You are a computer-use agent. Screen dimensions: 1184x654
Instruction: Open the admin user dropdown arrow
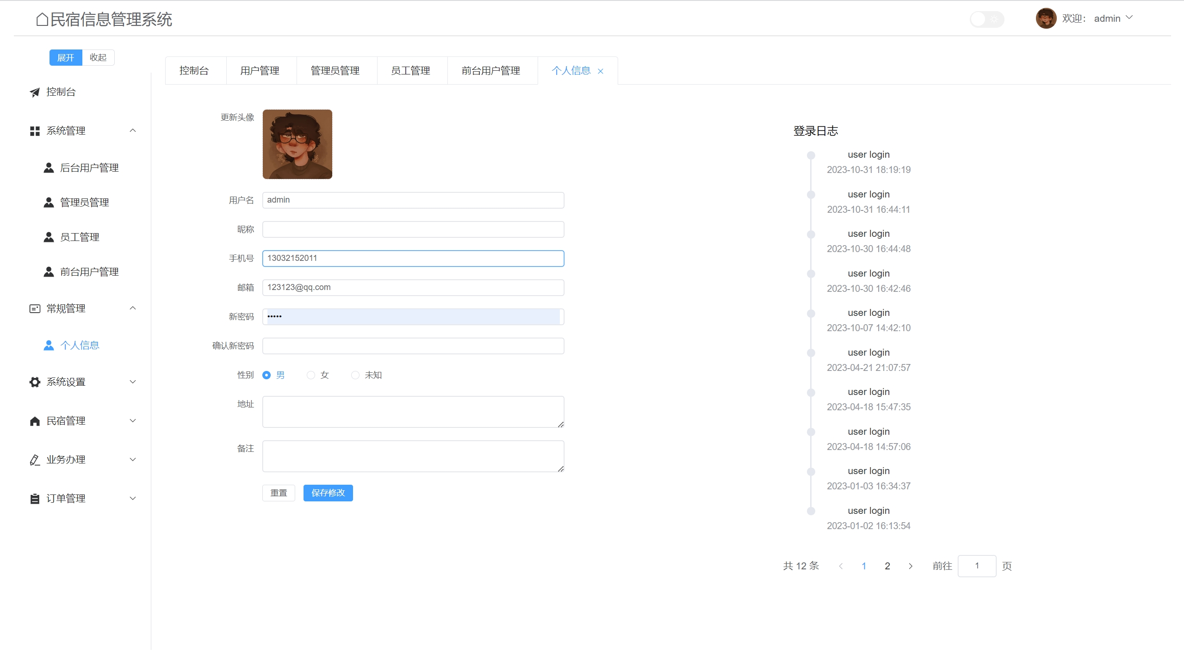(x=1129, y=18)
